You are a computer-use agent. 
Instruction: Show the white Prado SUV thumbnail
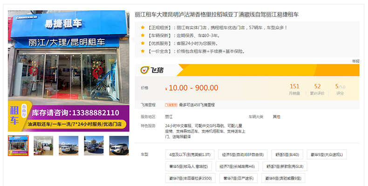pos(68,146)
